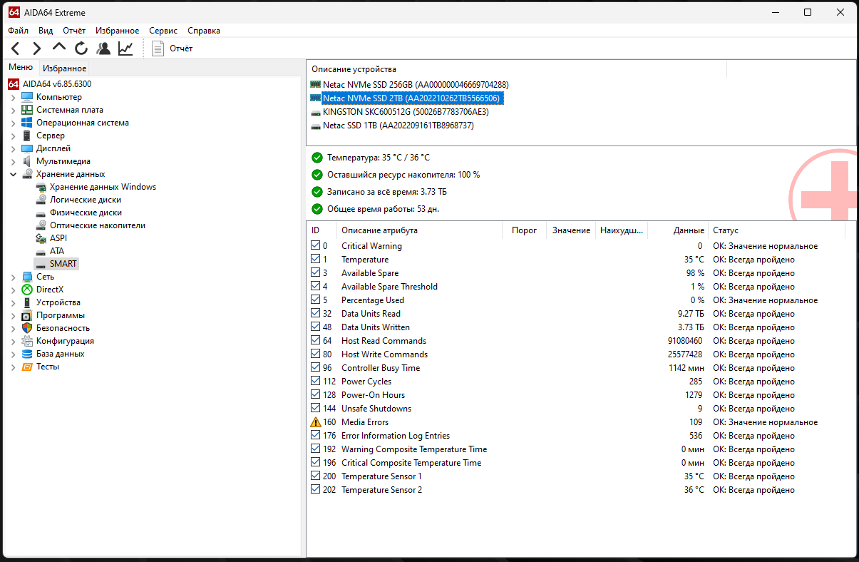Open the Отчёт menu in menu bar

pos(74,31)
